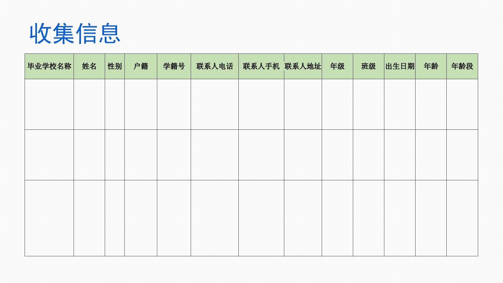Select first blank cell under 毕业学校名称
Screen dimensions: 503x283
[49, 104]
